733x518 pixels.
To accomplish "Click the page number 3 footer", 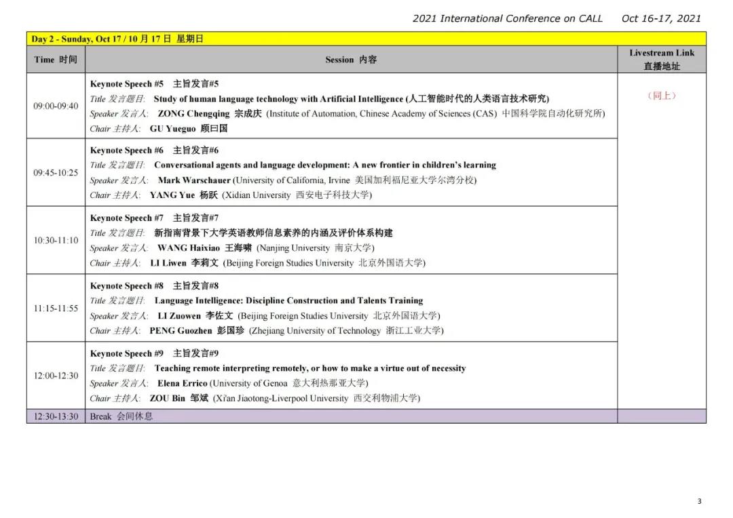I will (x=699, y=502).
